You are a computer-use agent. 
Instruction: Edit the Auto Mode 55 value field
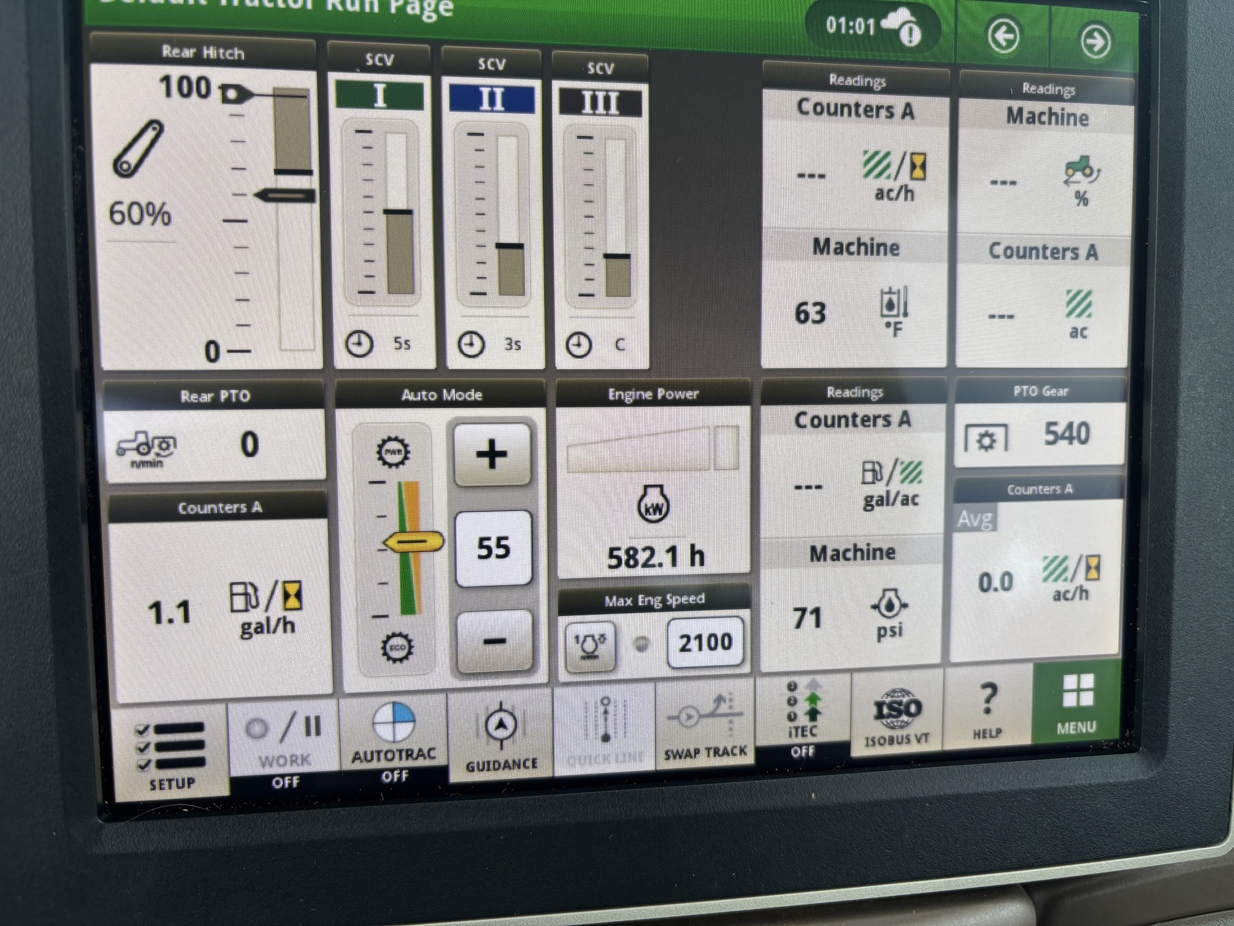[x=493, y=547]
